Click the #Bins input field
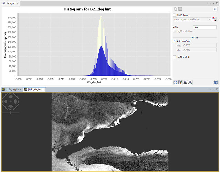This screenshot has width=220, height=172. tap(205, 27)
